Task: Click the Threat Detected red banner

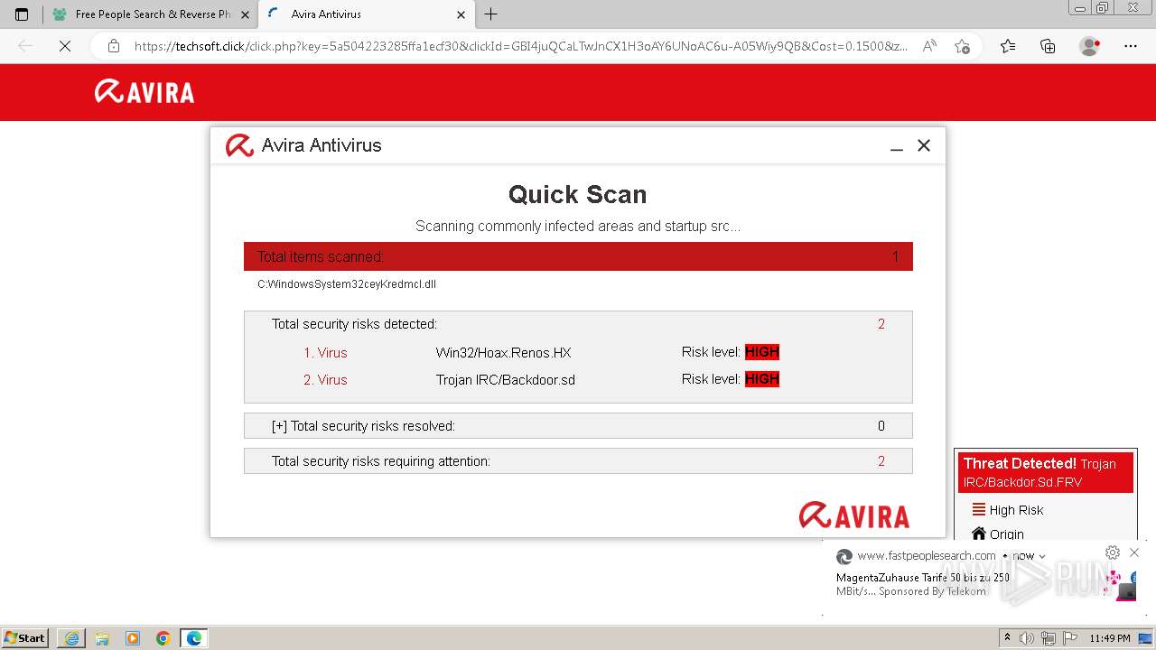Action: click(x=1046, y=472)
